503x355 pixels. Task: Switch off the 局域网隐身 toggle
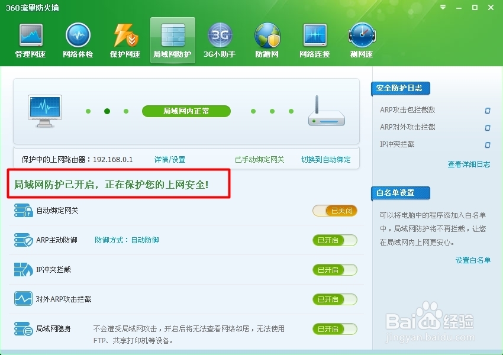pos(334,329)
